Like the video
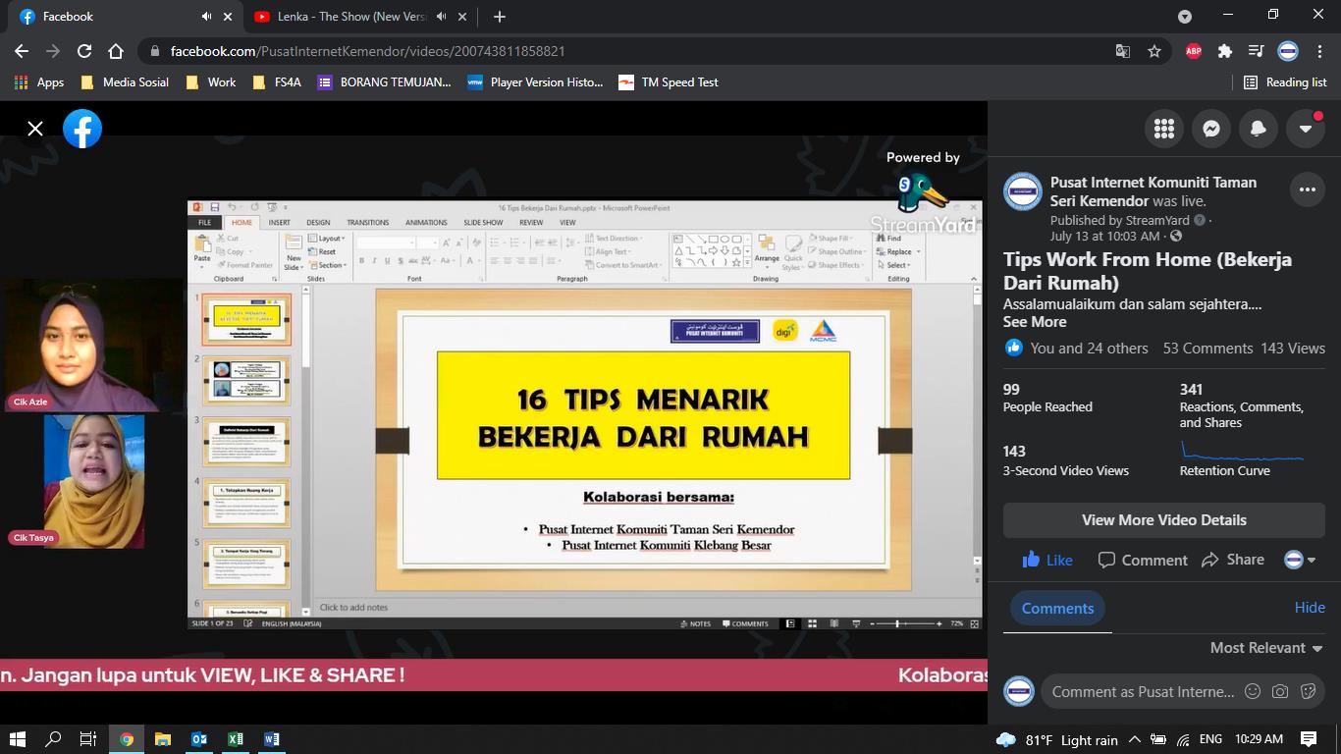The image size is (1341, 754). point(1047,560)
